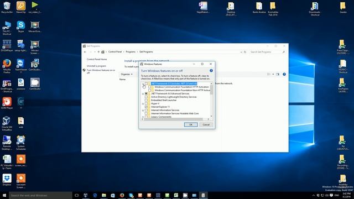Select the Get Programs breadcrumb segment
The width and height of the screenshot is (354, 199).
[146, 52]
